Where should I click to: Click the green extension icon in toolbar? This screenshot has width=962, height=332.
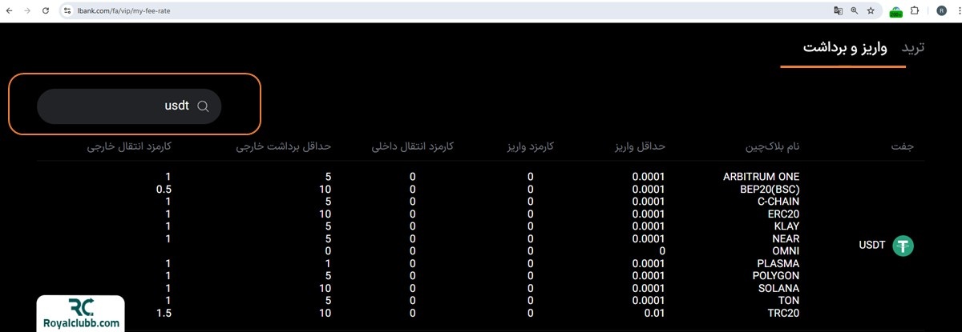coord(895,12)
